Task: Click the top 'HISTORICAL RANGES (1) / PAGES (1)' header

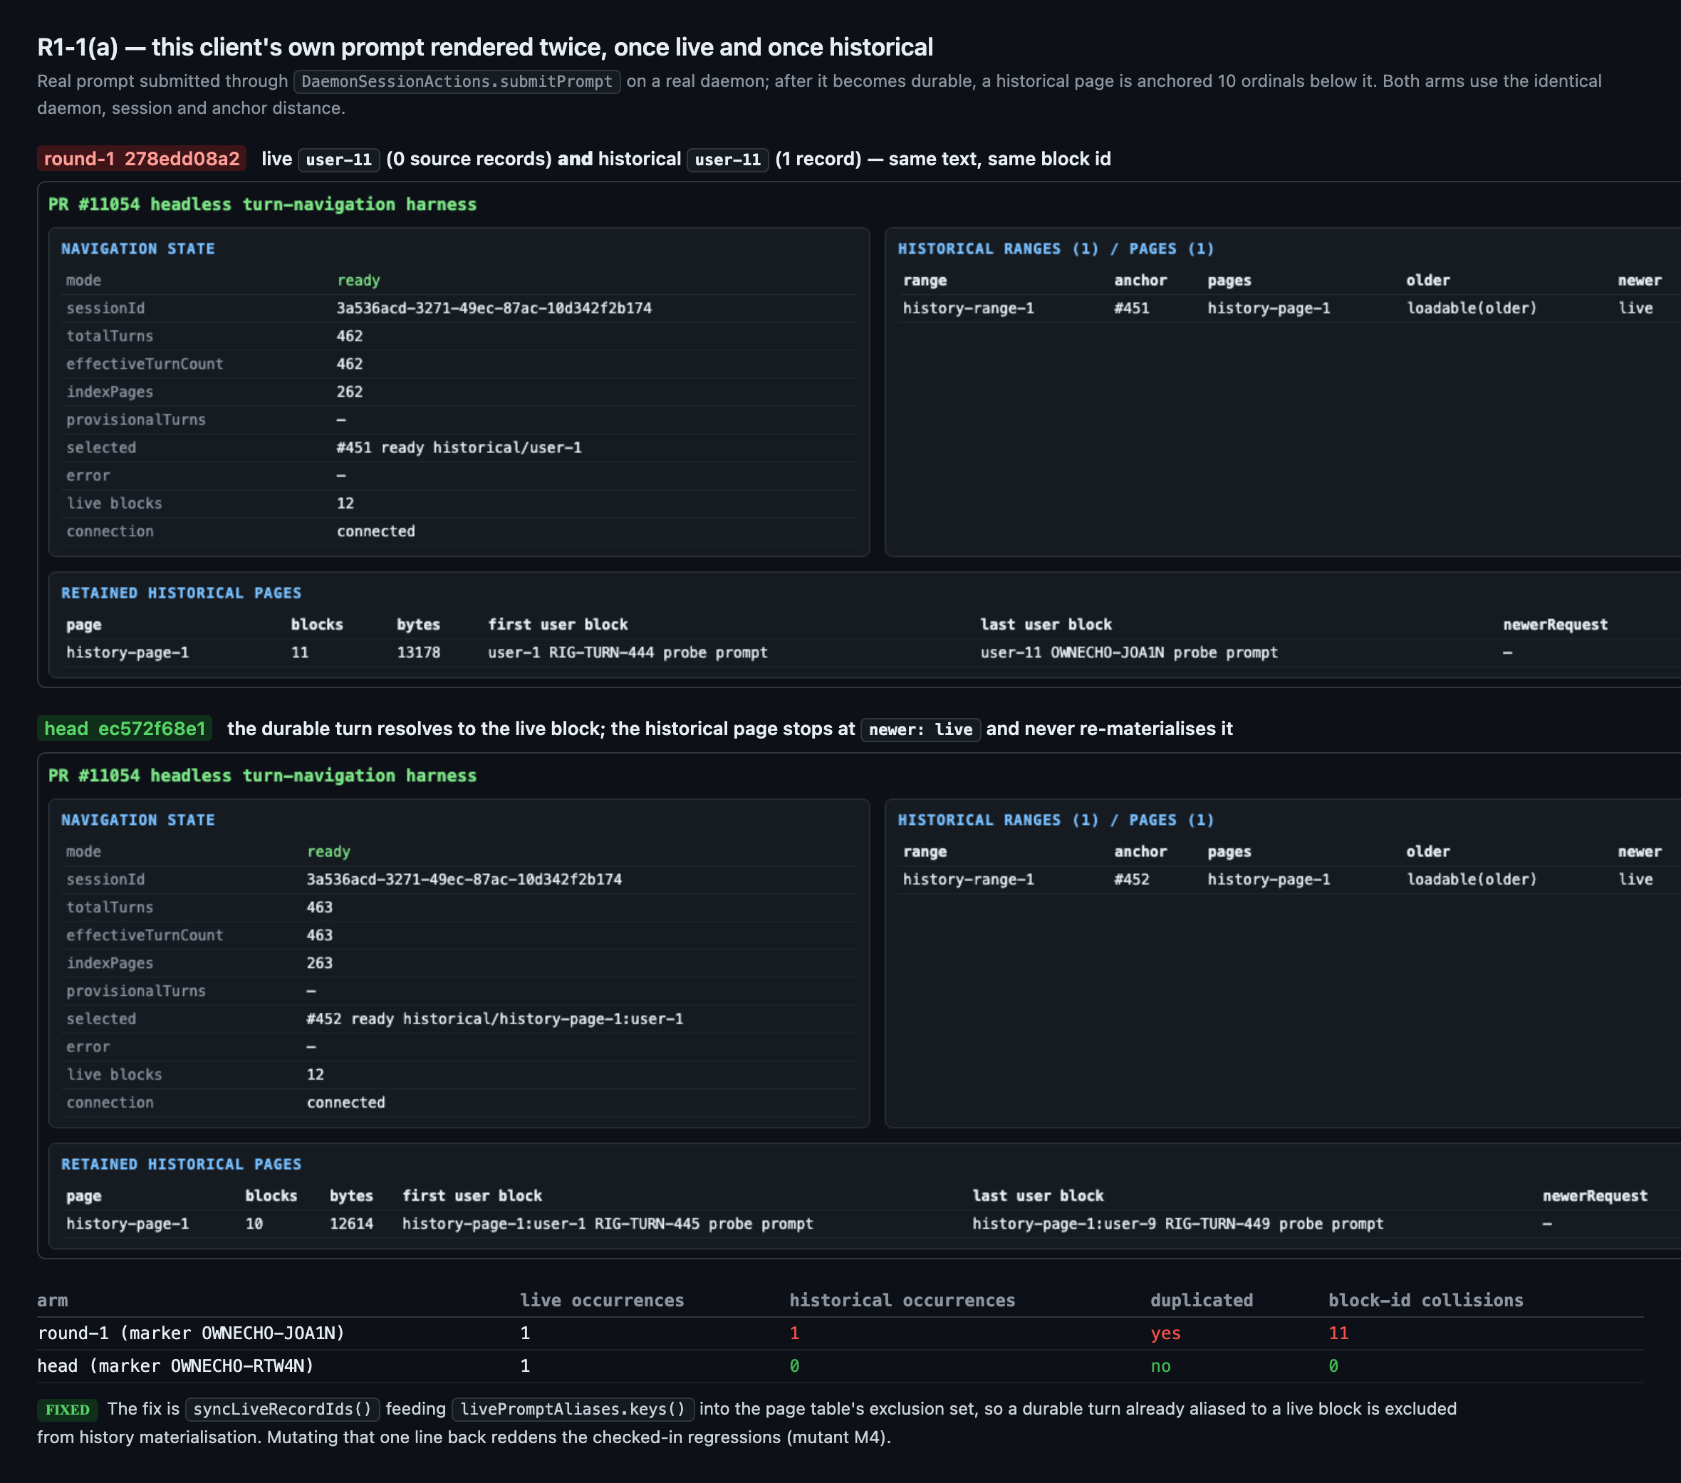Action: click(x=1055, y=249)
